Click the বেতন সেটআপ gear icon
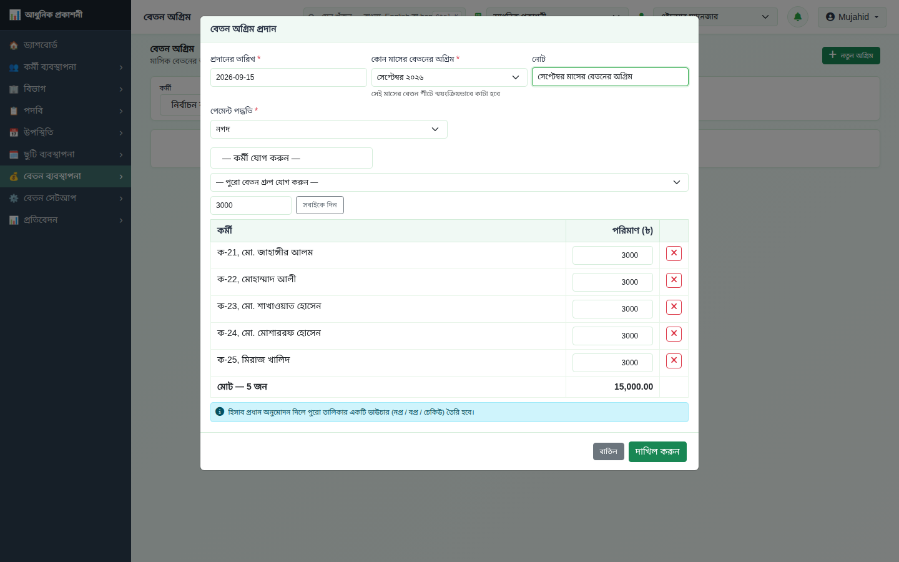This screenshot has height=562, width=899. (14, 199)
